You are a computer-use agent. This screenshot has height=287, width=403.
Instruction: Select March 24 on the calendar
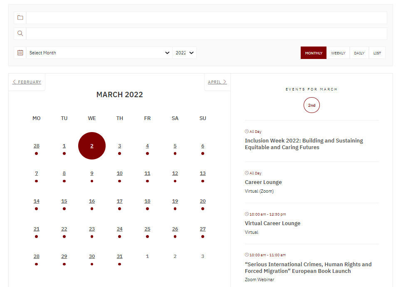coord(119,229)
